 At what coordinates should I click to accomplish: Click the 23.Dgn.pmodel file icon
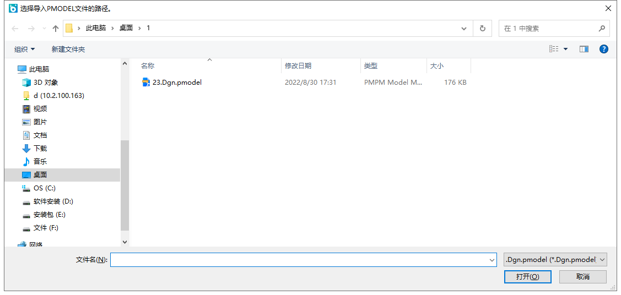pos(146,82)
